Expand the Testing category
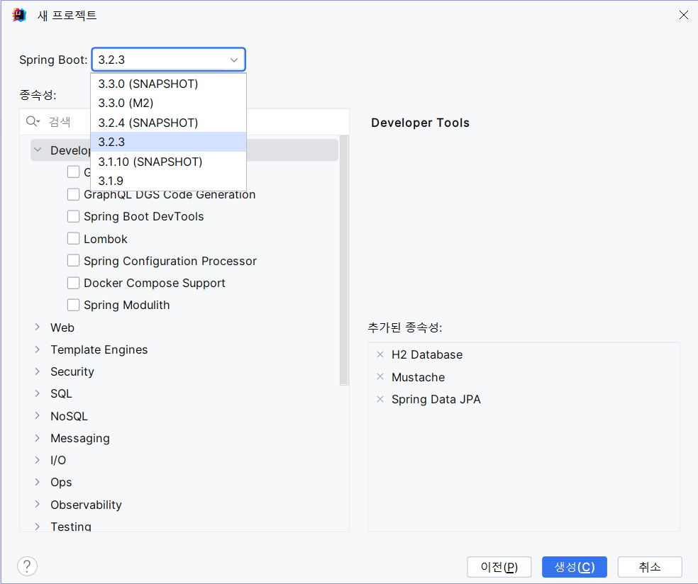The width and height of the screenshot is (698, 584). (38, 527)
